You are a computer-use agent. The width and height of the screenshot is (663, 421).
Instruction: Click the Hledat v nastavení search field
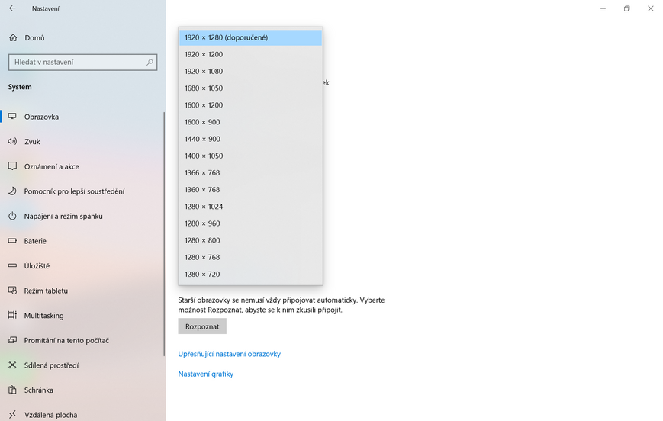pos(75,63)
